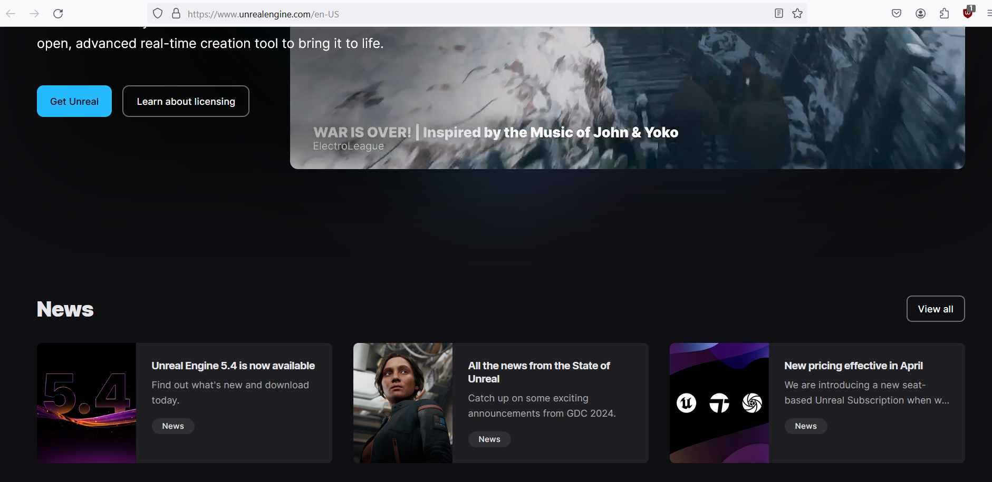Open the Save to Pocket icon
The height and width of the screenshot is (482, 992).
tap(897, 14)
